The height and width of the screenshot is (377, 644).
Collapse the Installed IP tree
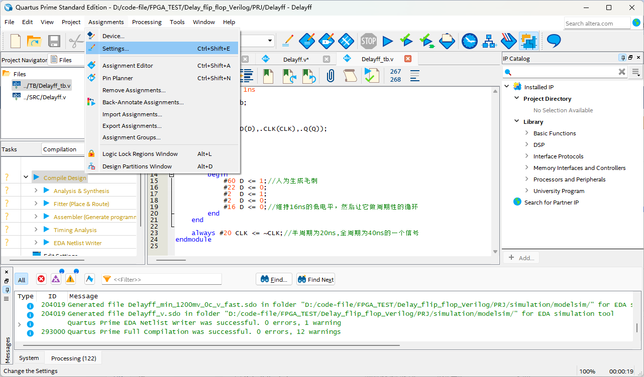(507, 86)
